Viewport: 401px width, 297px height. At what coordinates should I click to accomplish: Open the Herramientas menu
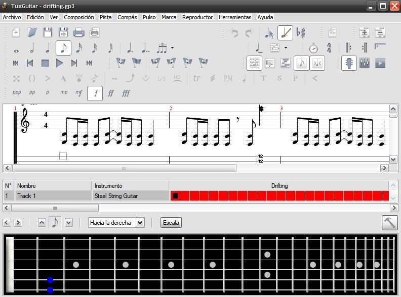pyautogui.click(x=235, y=17)
